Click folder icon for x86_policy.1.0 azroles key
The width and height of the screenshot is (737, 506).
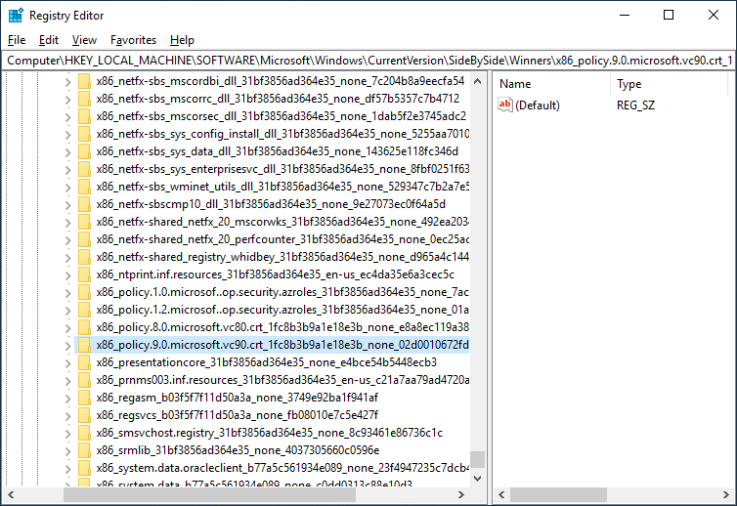84,292
